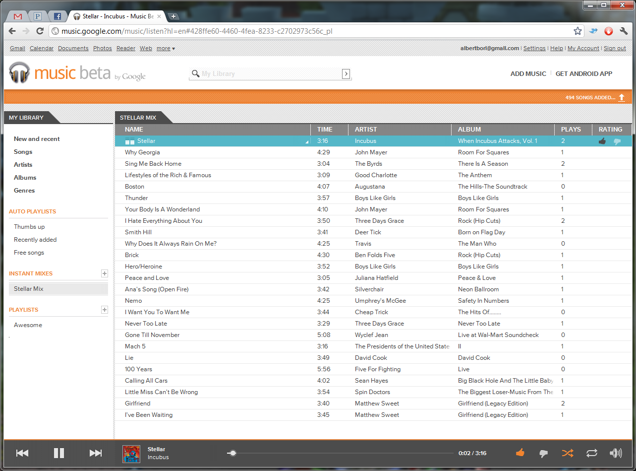
Task: Select the song 'Why Georgia'
Action: [x=142, y=152]
